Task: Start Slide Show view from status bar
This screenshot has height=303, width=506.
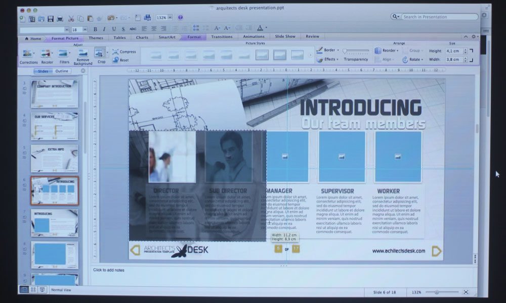Action: [x=42, y=290]
